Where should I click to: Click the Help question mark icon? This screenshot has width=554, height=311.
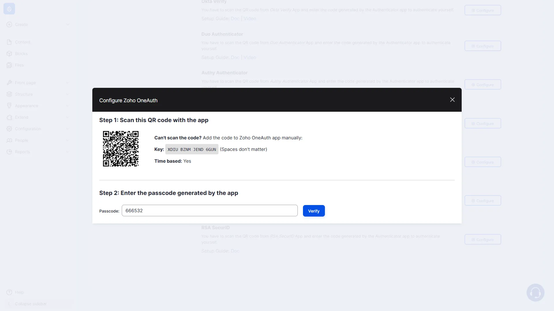coord(9,292)
